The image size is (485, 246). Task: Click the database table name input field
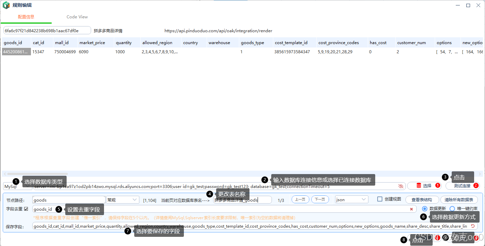242,200
